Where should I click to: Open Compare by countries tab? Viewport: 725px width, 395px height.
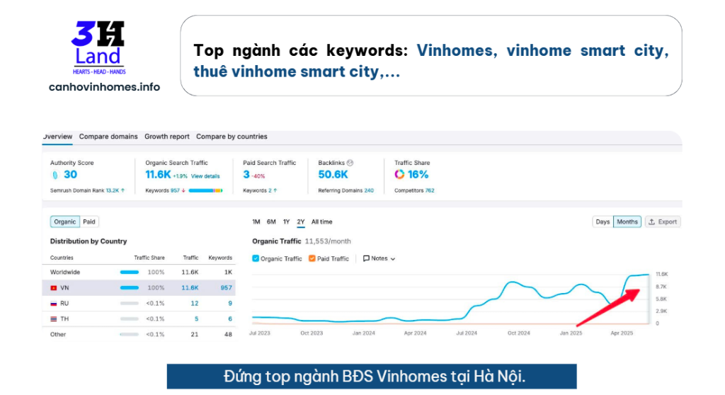pyautogui.click(x=232, y=137)
